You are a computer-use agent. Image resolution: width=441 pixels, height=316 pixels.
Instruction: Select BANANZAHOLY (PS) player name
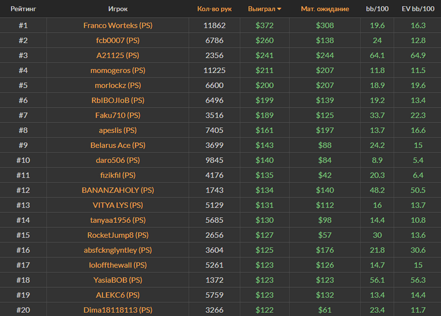[118, 190]
